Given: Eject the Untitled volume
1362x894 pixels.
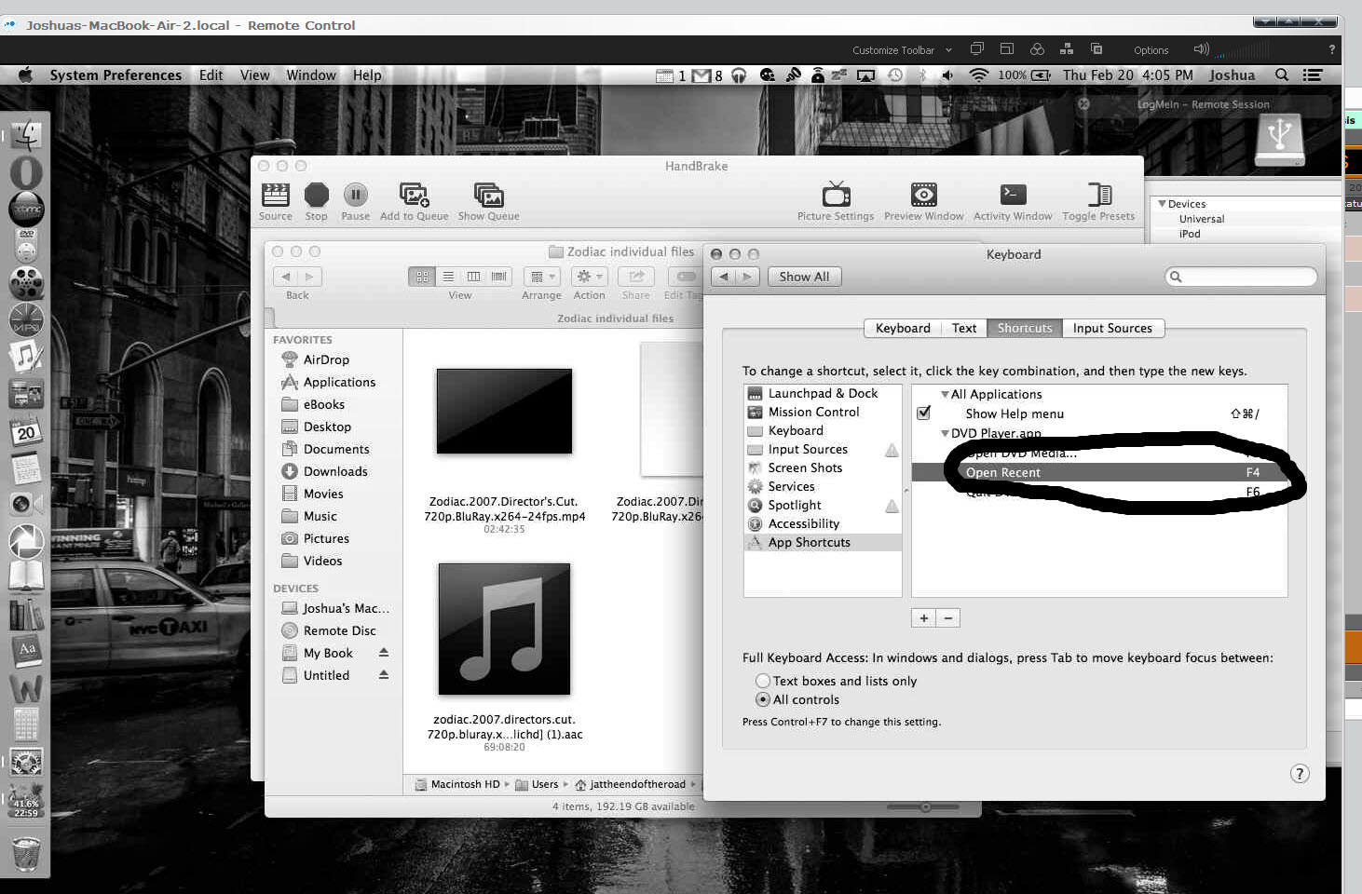Looking at the screenshot, I should [x=383, y=674].
